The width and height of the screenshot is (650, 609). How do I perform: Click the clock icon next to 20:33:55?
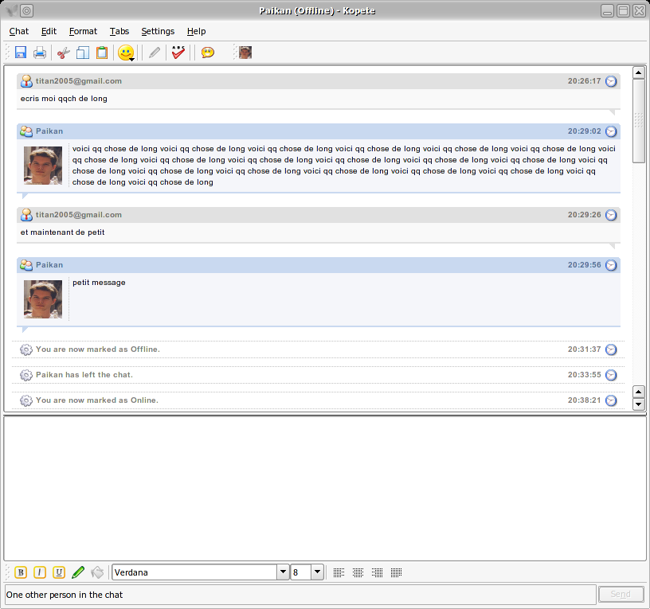point(611,375)
